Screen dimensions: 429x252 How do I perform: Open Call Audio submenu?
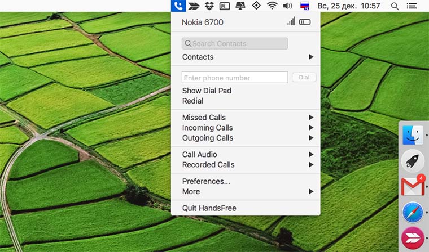(x=246, y=154)
